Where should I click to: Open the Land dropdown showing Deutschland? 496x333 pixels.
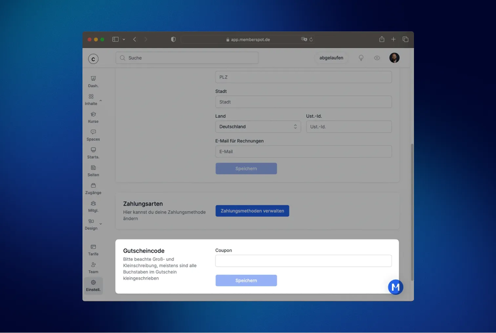[x=258, y=126]
